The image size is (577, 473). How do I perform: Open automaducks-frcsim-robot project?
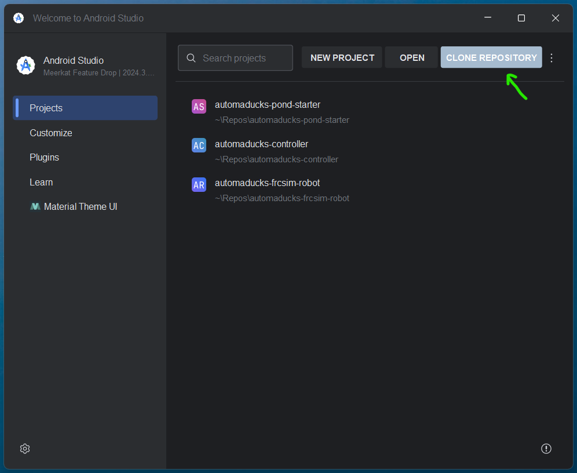pos(268,183)
